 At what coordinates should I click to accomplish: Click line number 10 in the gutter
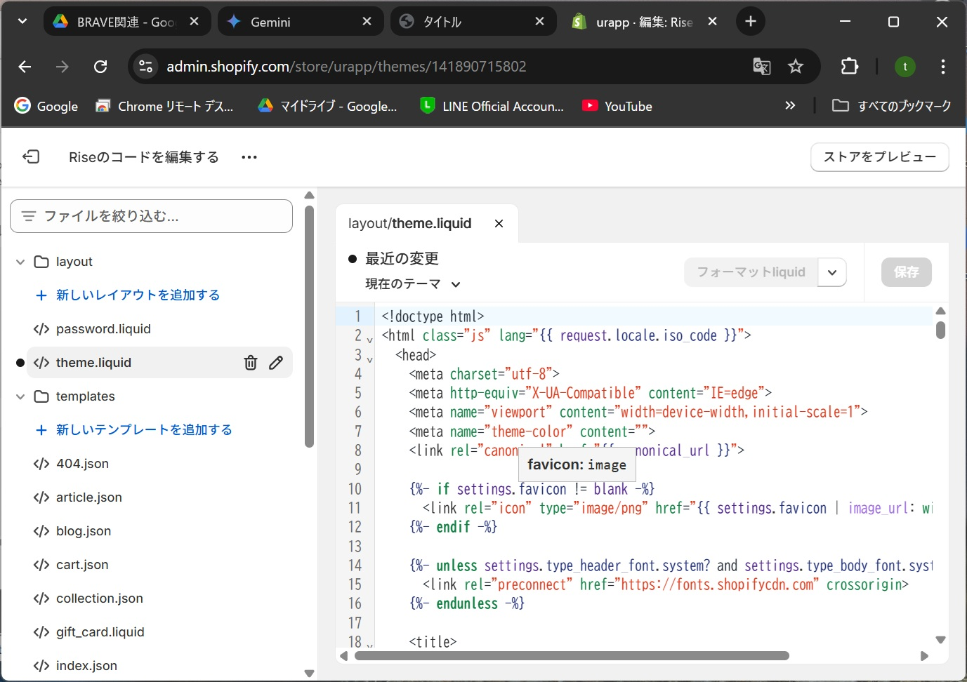(355, 489)
